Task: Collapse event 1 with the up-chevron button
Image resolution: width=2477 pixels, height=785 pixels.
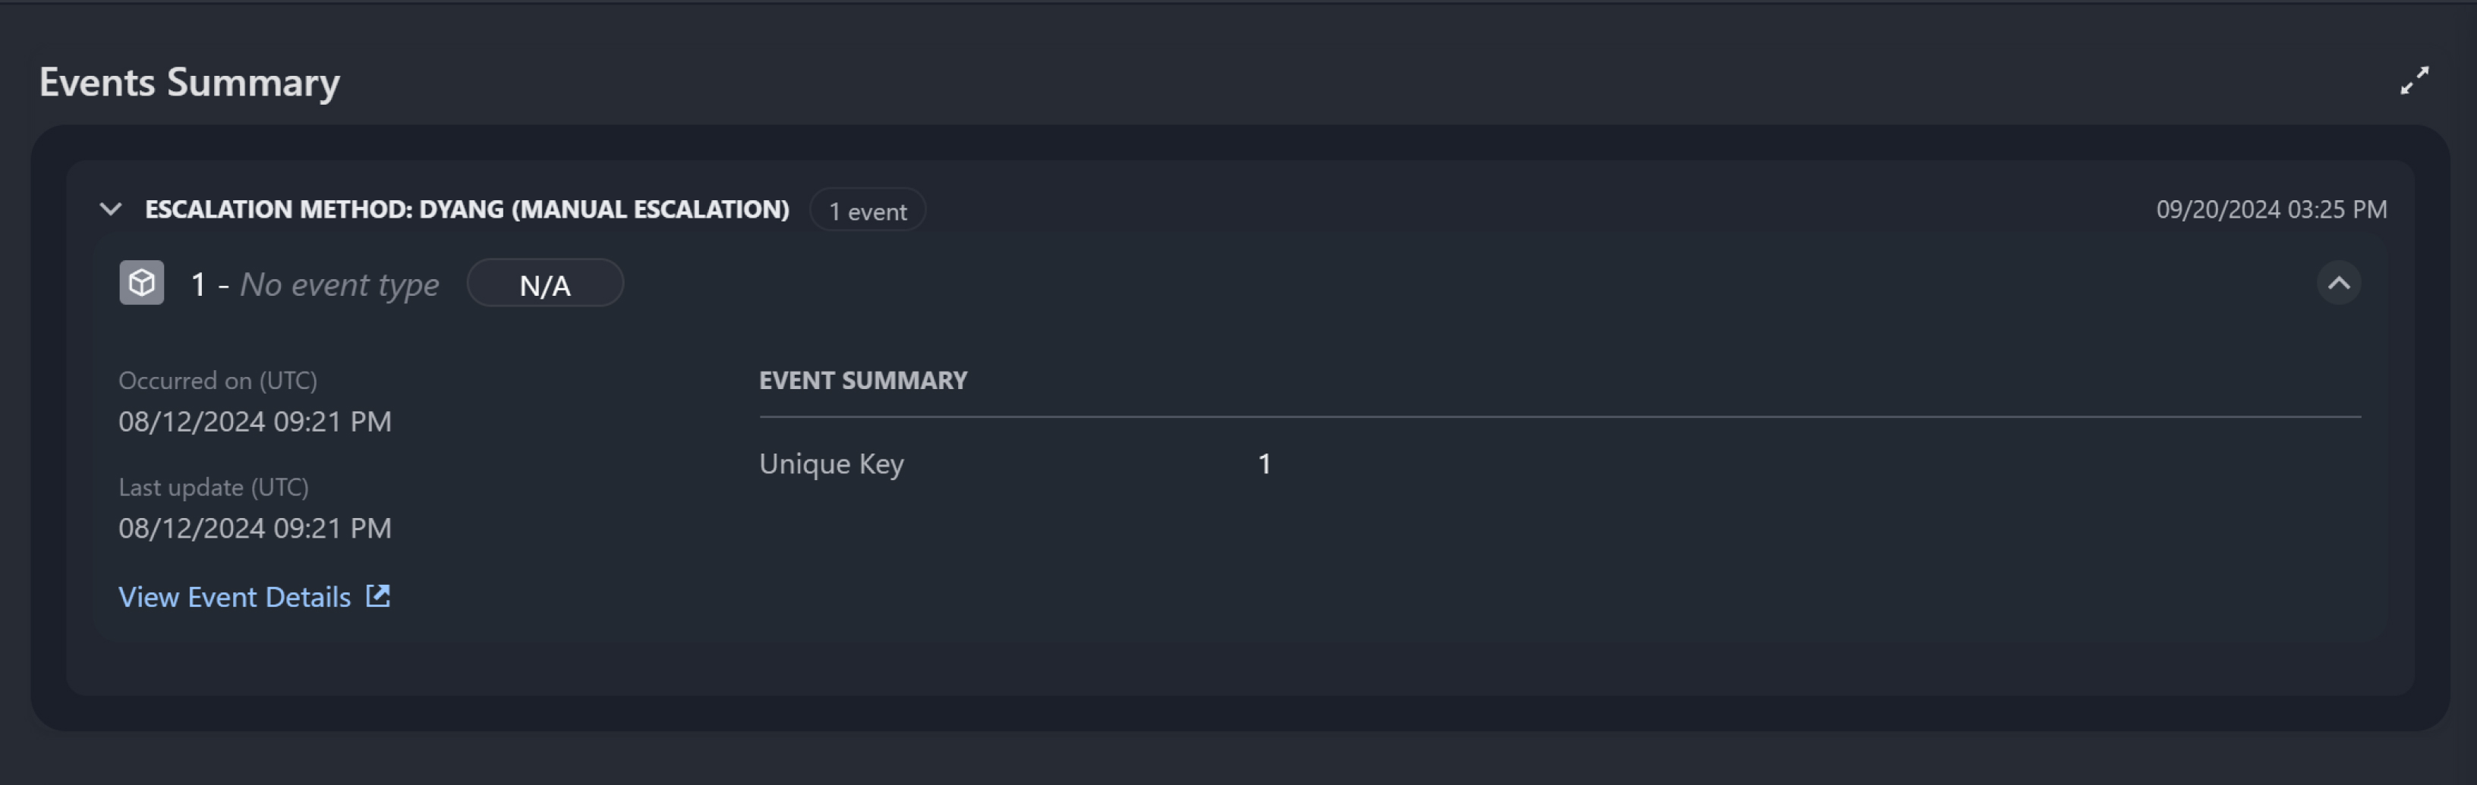Action: [x=2339, y=284]
